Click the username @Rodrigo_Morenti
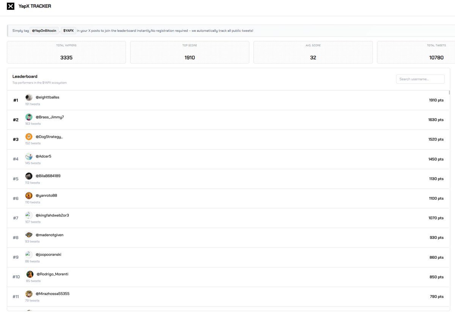Viewport: 455px width, 314px height. click(x=52, y=274)
